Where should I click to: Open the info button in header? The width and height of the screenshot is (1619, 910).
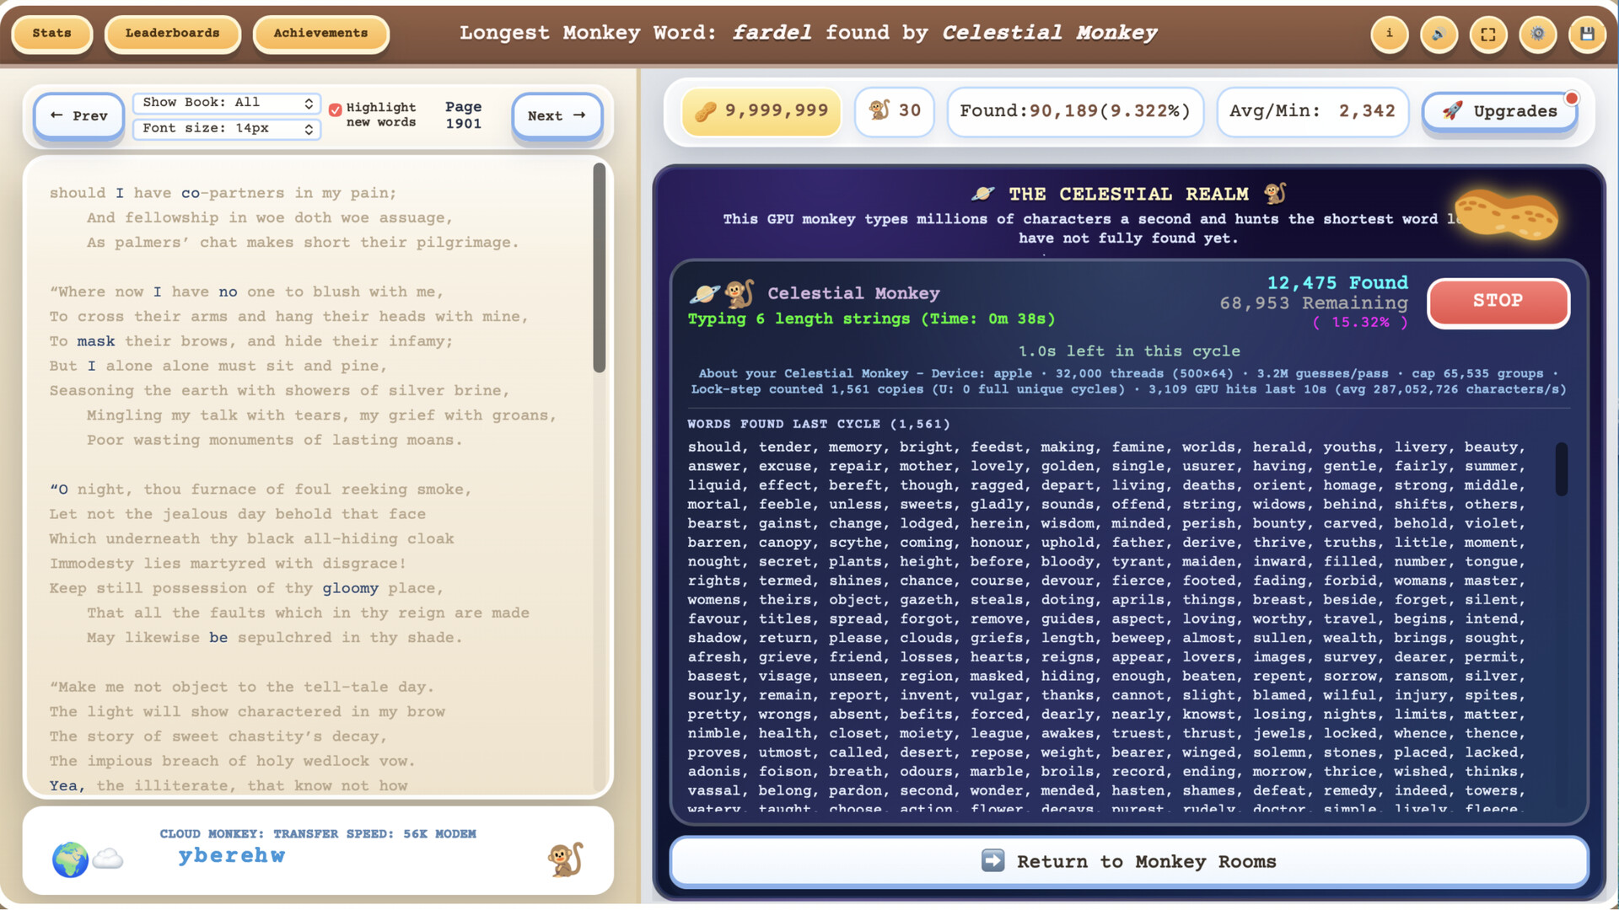coord(1389,34)
